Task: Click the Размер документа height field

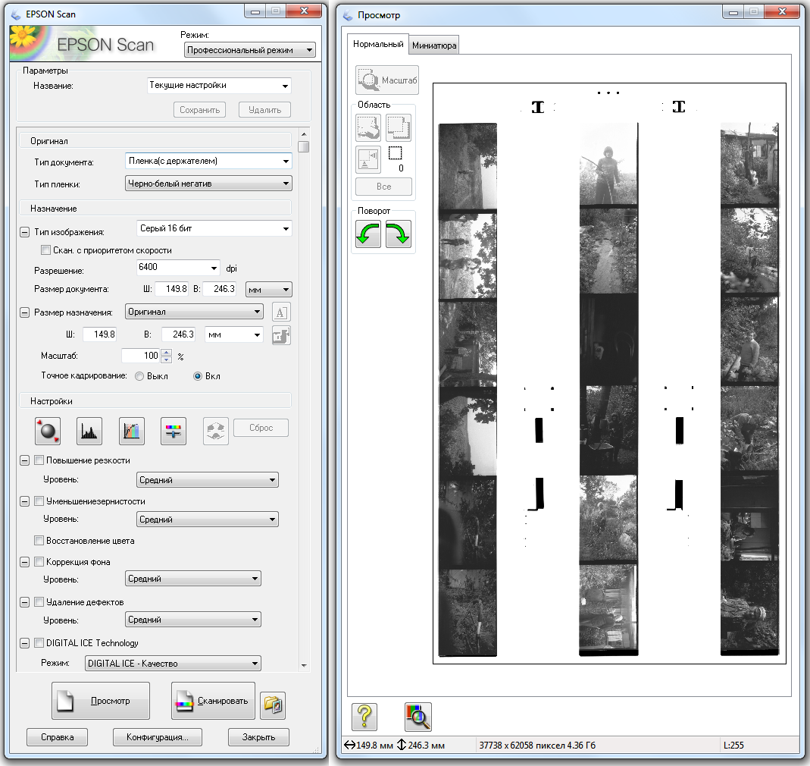Action: click(220, 289)
